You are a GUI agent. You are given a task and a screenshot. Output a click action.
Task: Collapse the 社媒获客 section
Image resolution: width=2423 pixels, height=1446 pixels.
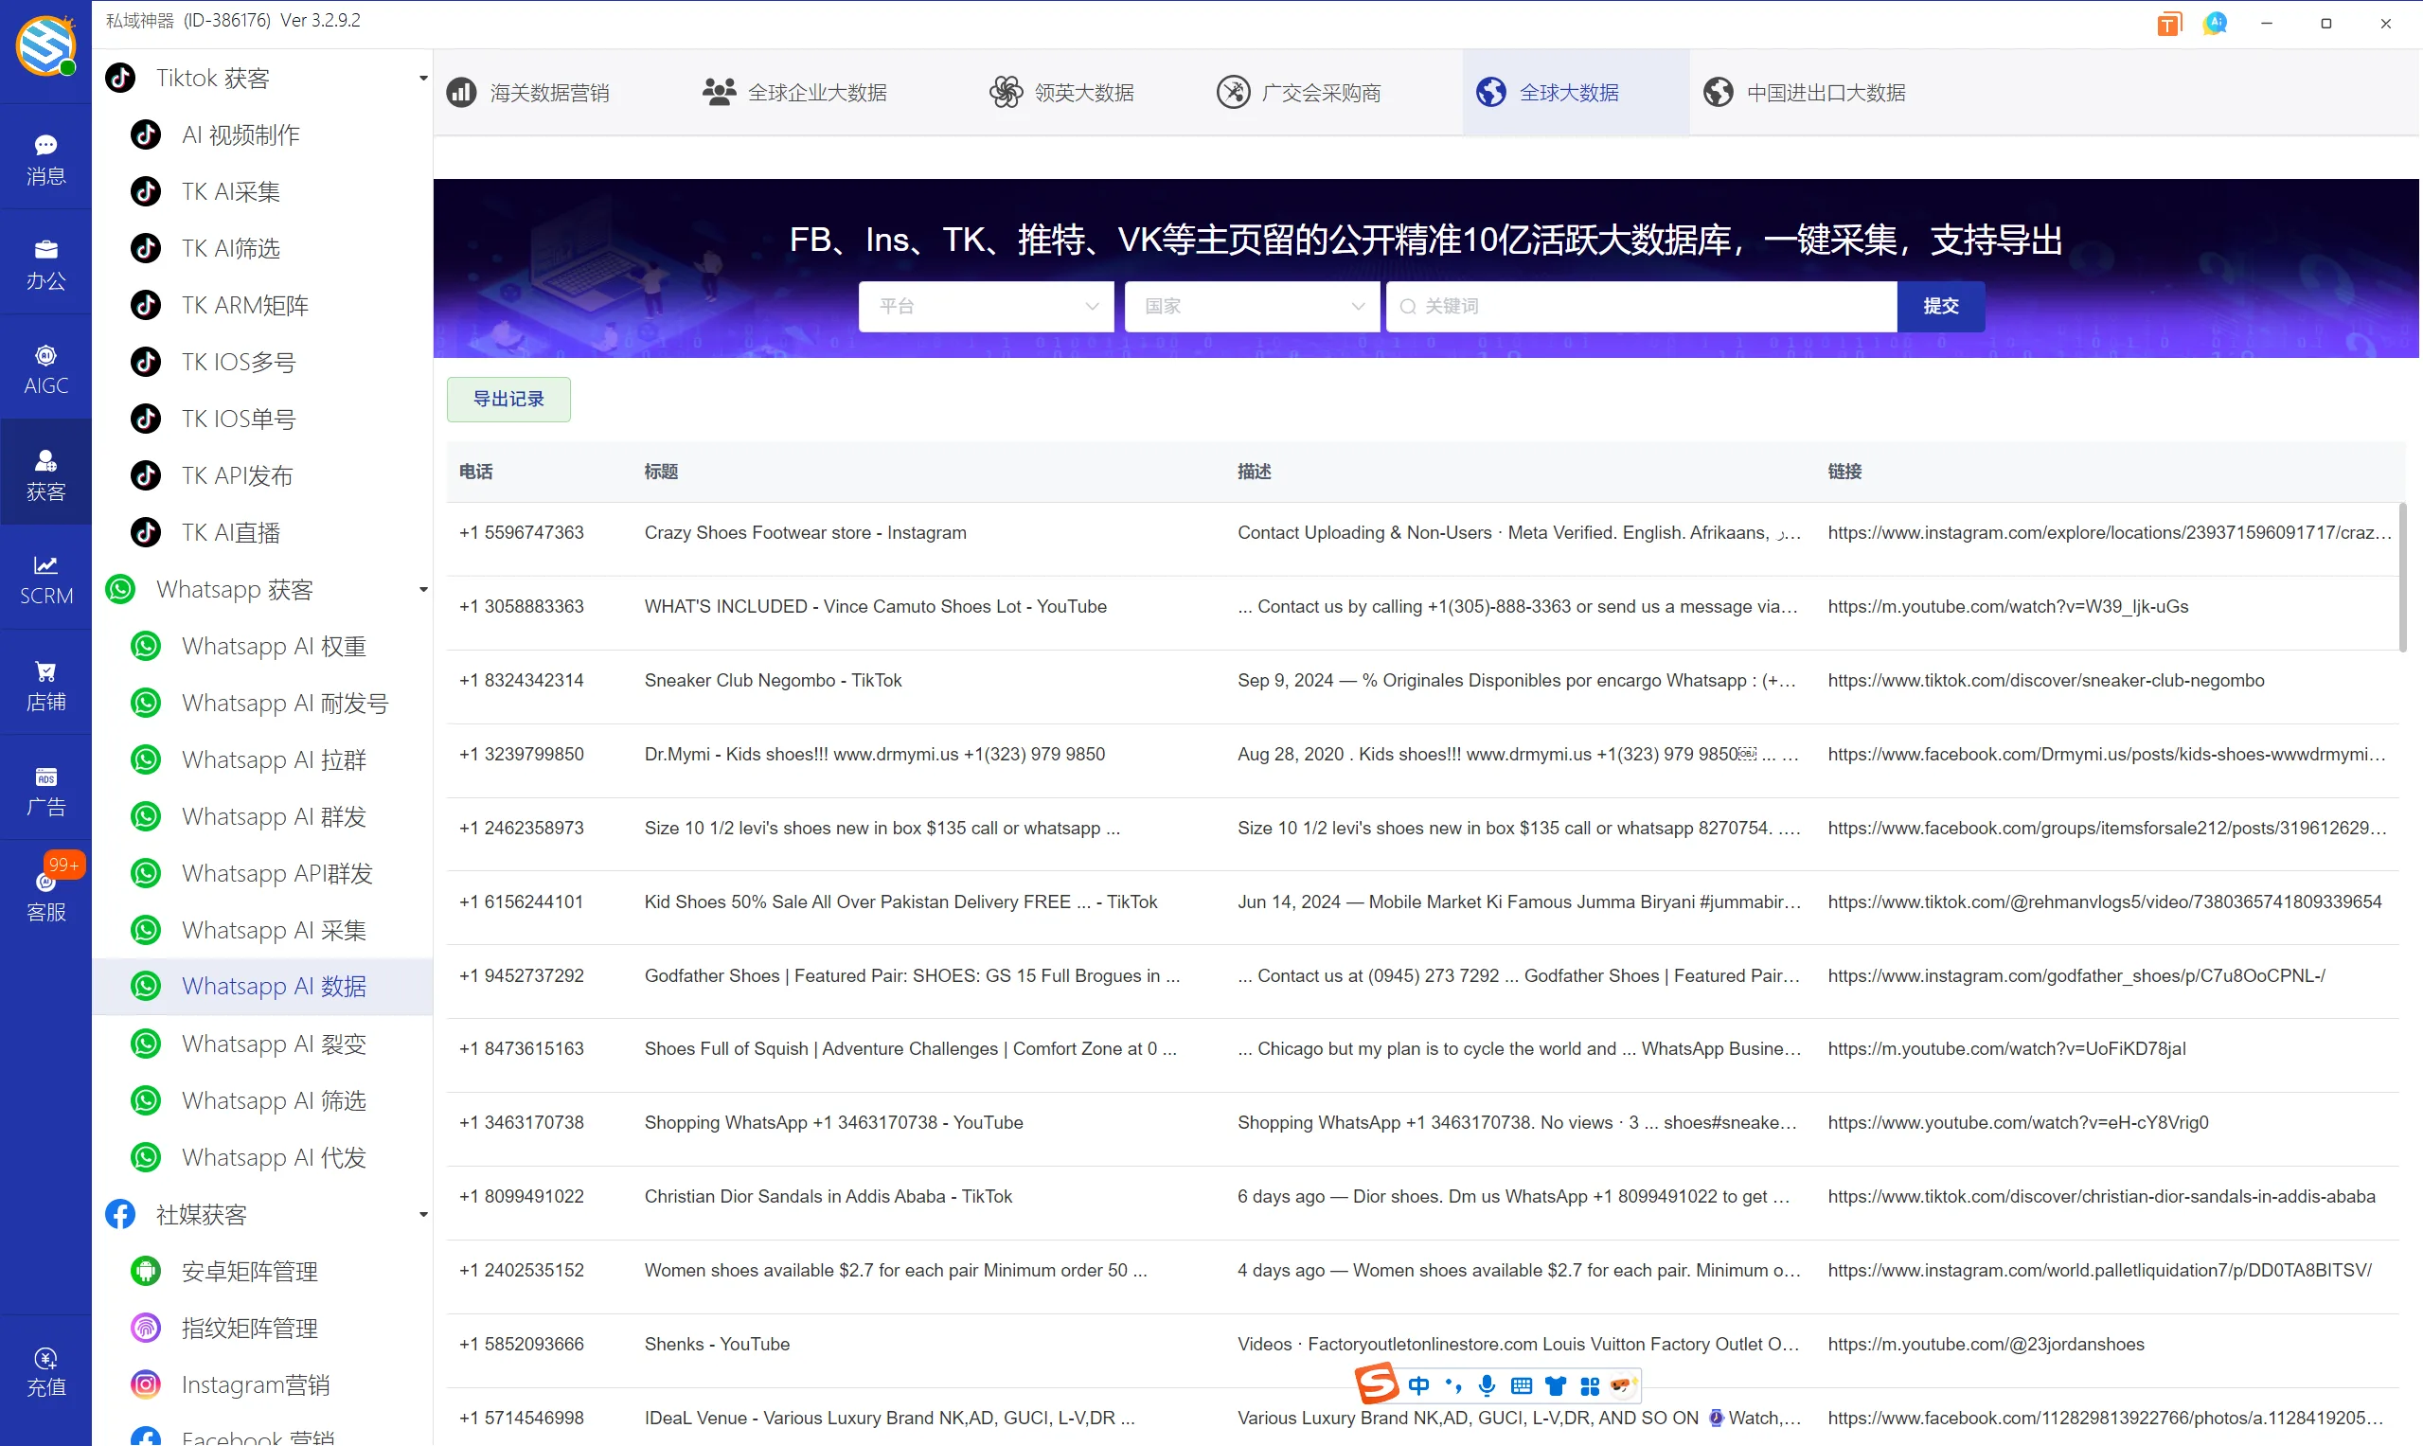click(x=422, y=1214)
